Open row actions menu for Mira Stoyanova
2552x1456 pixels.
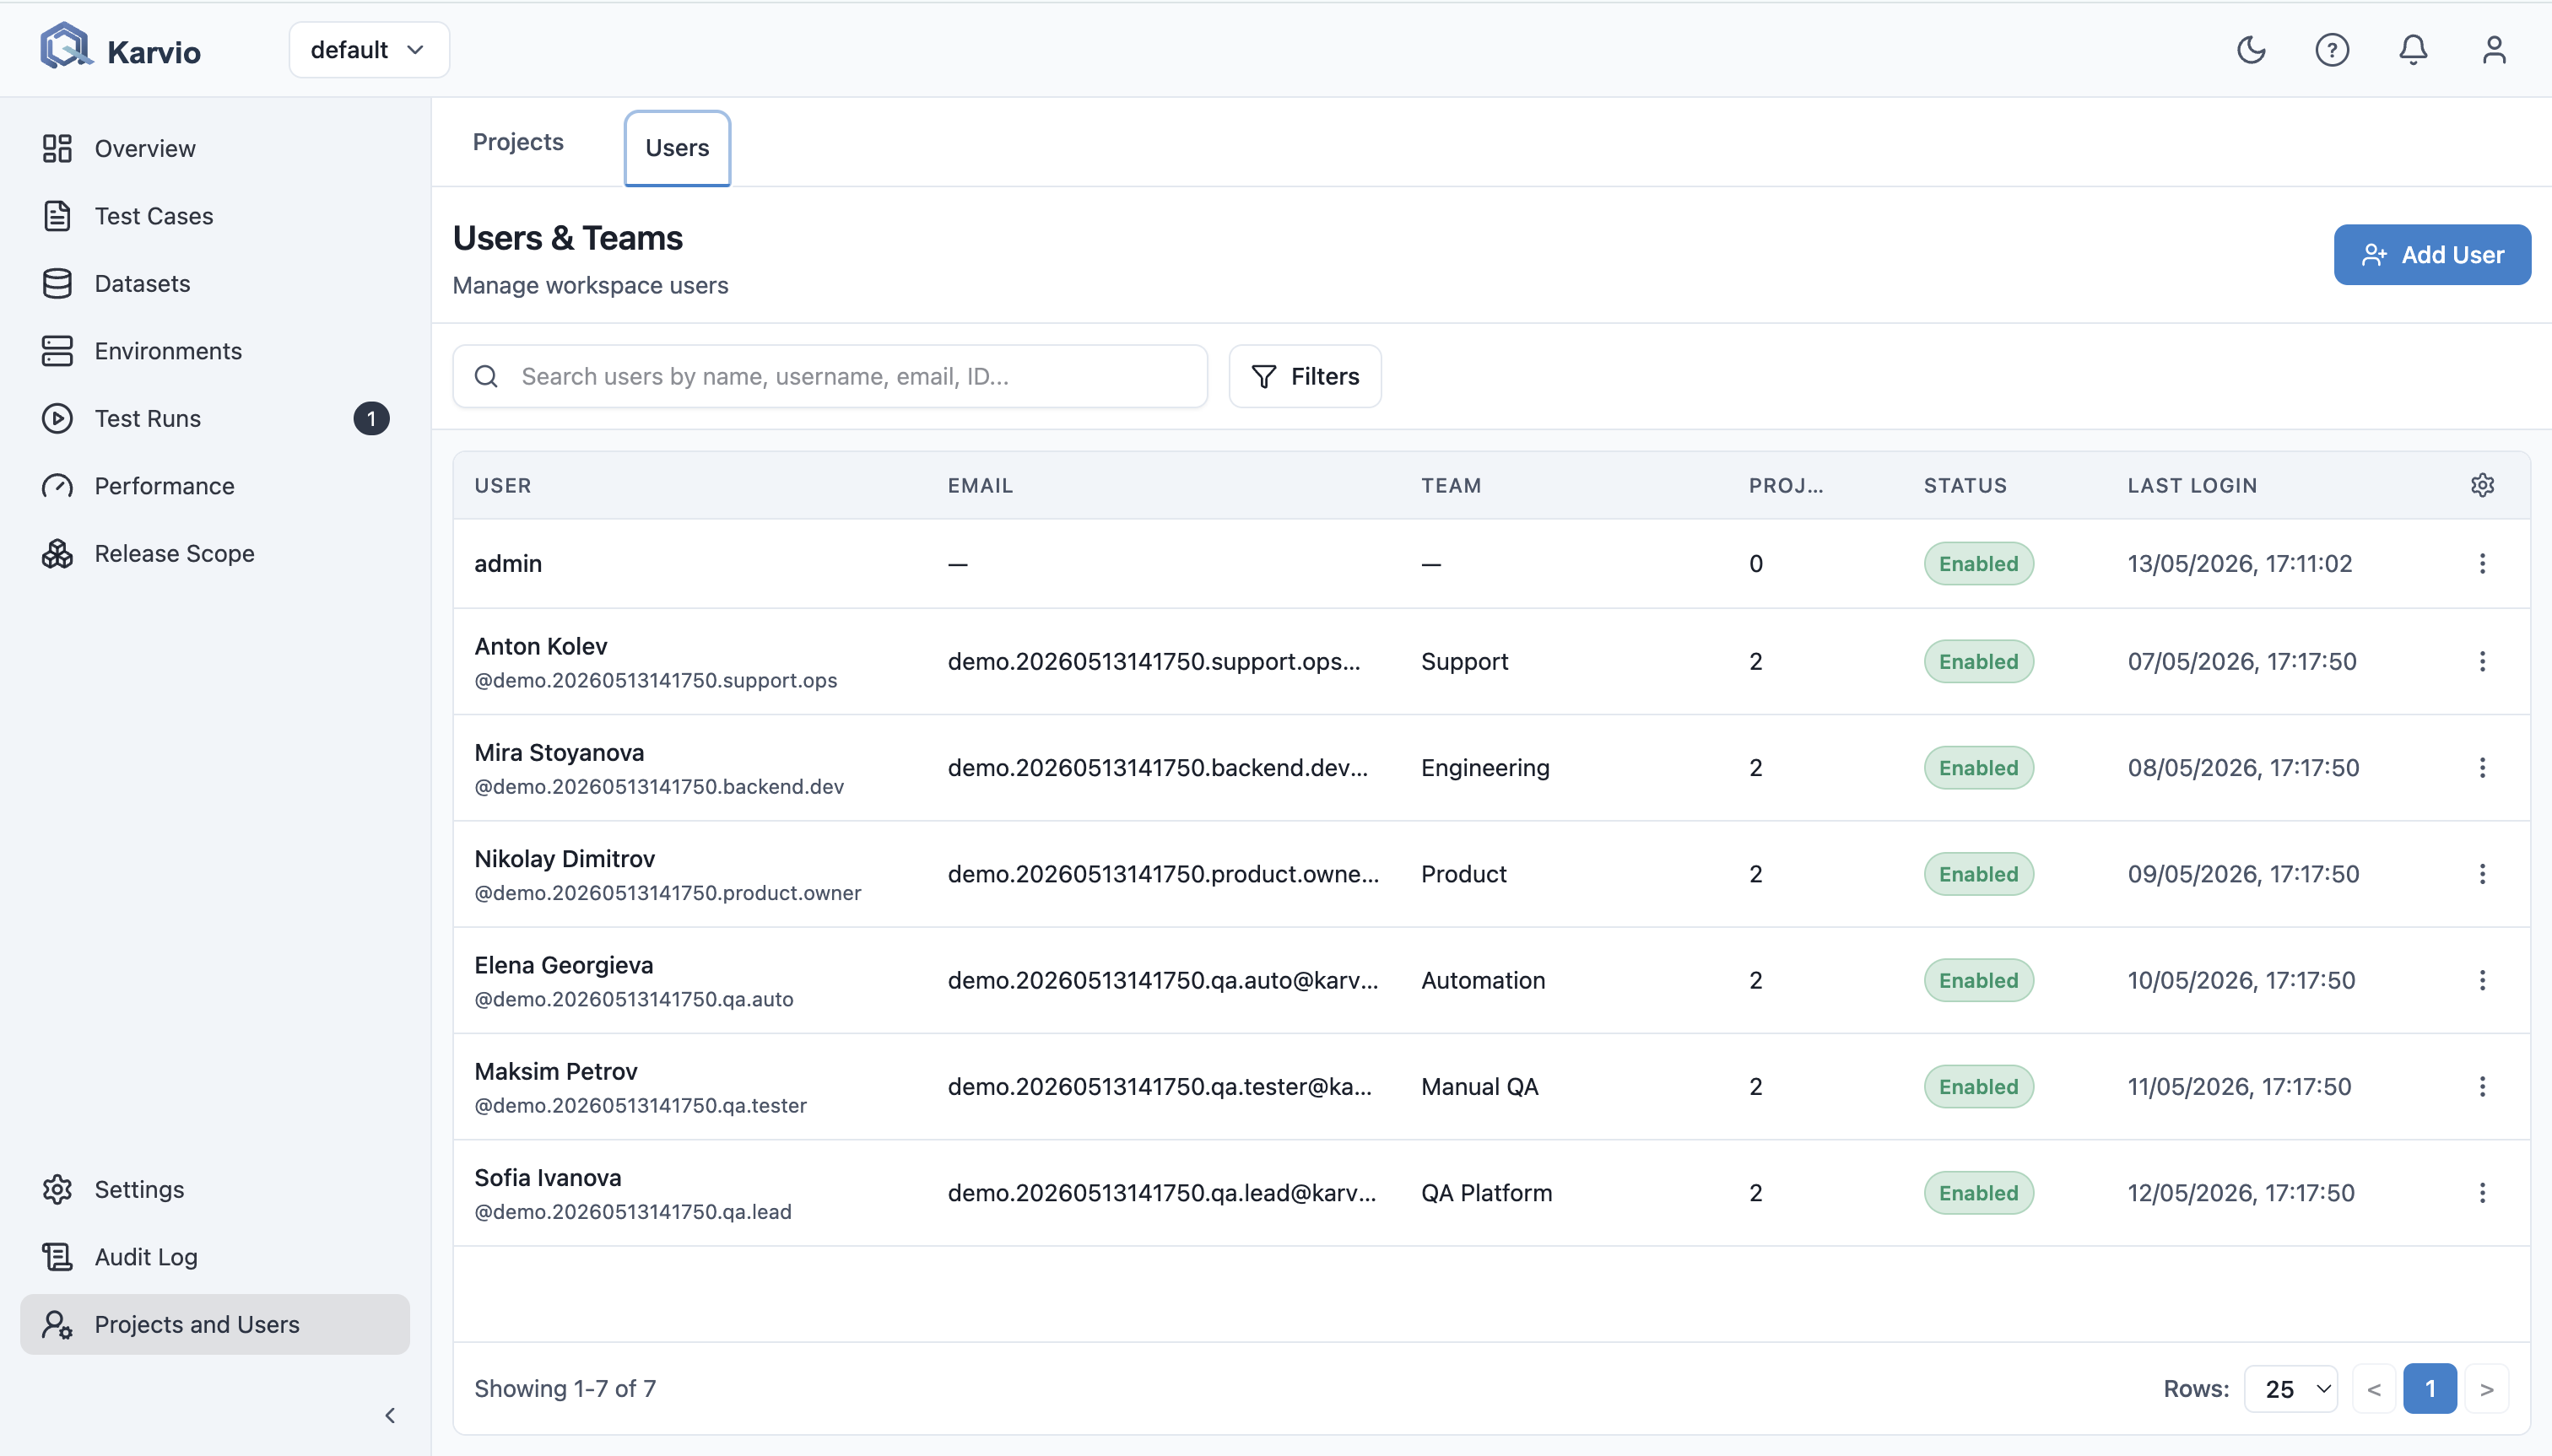tap(2482, 768)
